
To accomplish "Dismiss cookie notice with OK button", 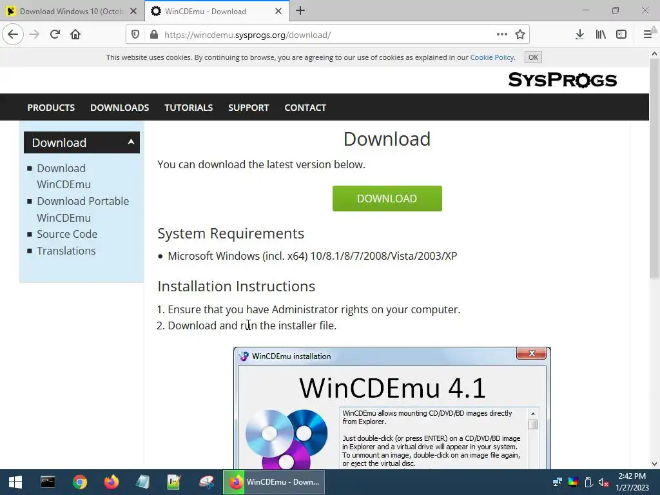I will click(x=533, y=57).
